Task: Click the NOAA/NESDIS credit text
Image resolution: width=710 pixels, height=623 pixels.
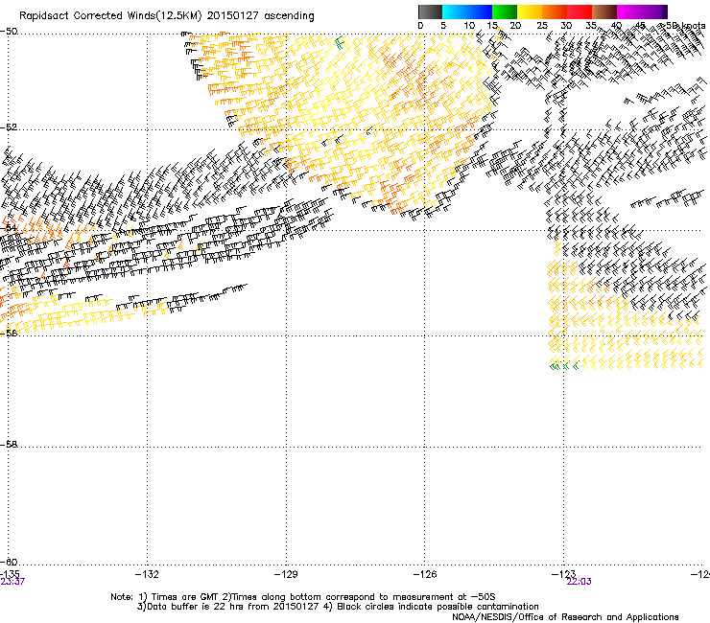Action: (x=565, y=617)
